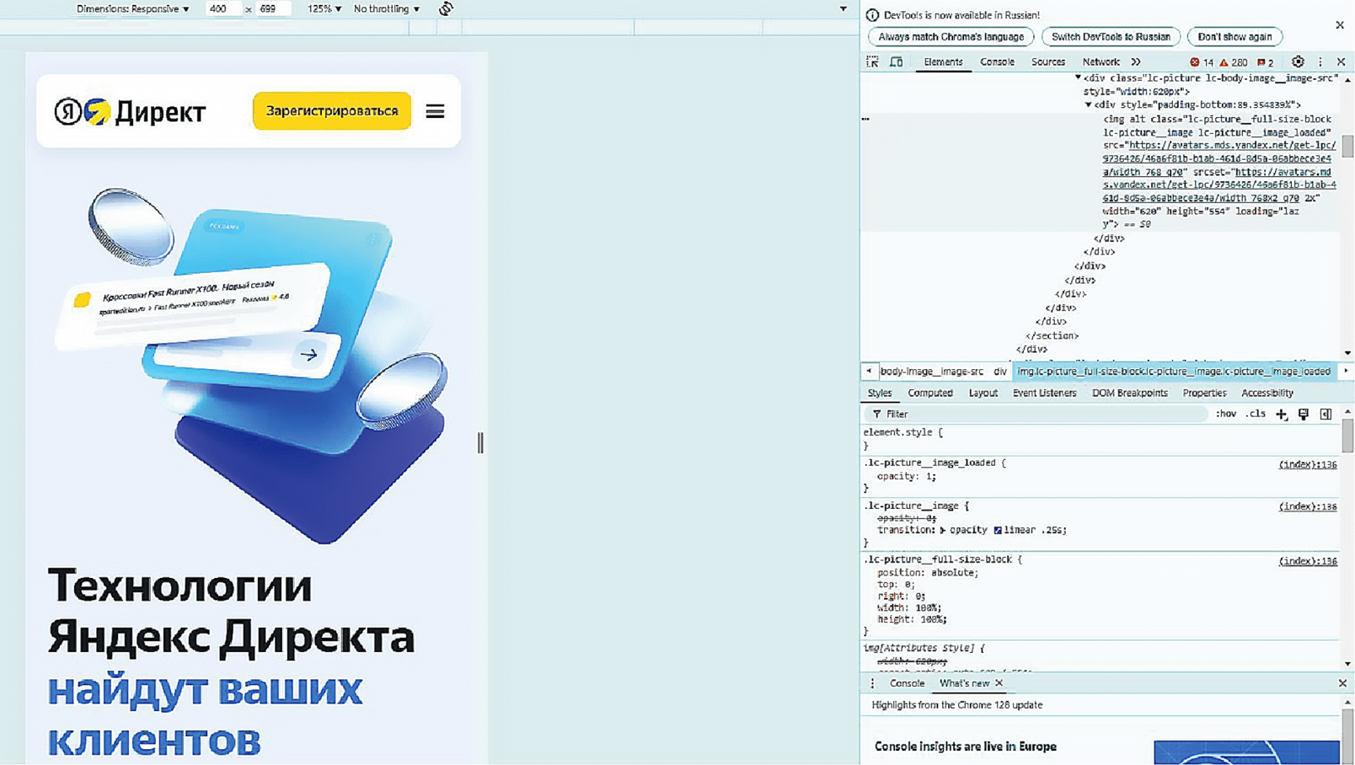This screenshot has height=765, width=1355.
Task: Open the console drawer three-dot menu
Action: [872, 683]
